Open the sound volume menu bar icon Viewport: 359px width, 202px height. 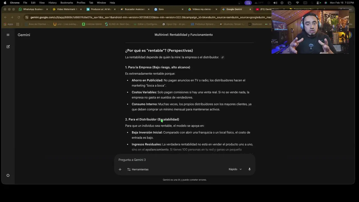pos(275,3)
